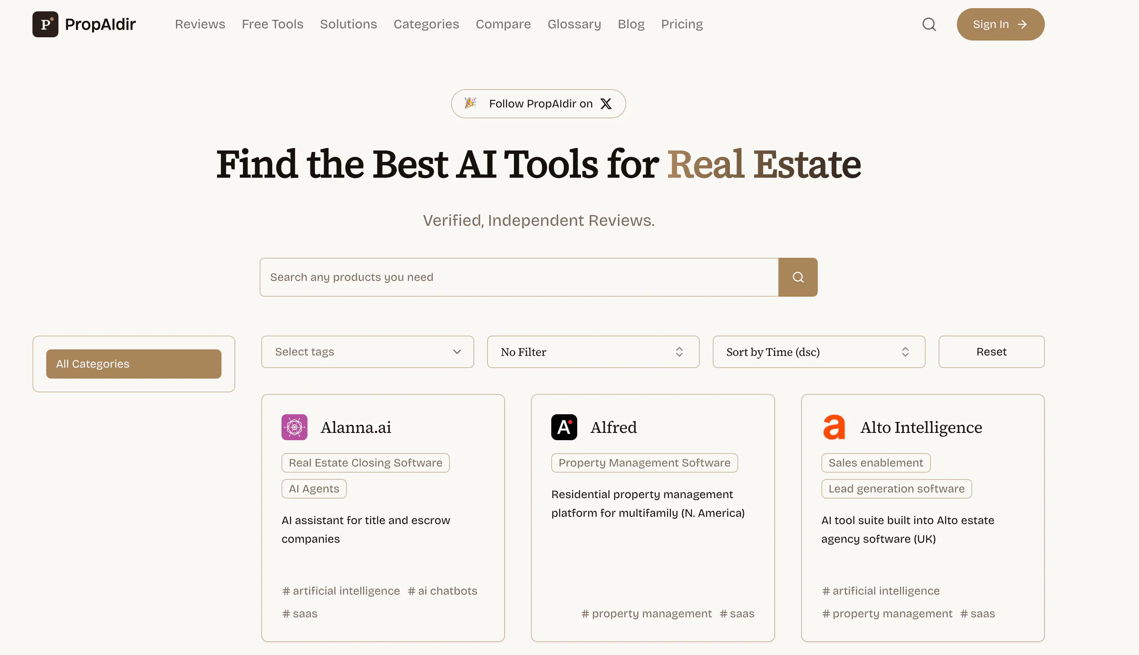Click the Alto Intelligence logo icon
This screenshot has height=655, width=1139.
click(x=834, y=427)
